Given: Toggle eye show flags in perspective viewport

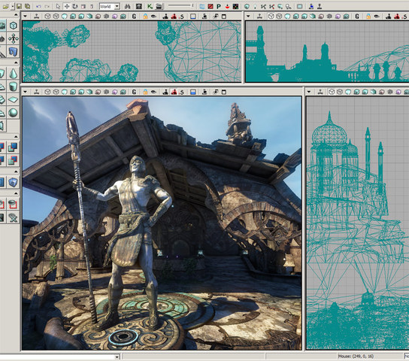Looking at the screenshot, I should click(153, 92).
